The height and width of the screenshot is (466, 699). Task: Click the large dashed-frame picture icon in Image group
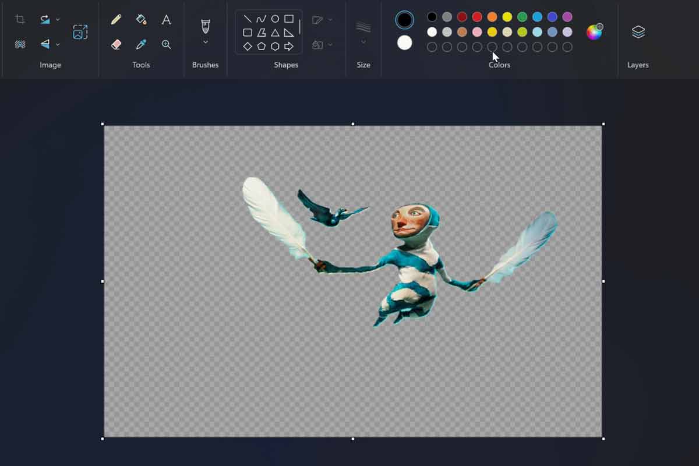point(80,31)
